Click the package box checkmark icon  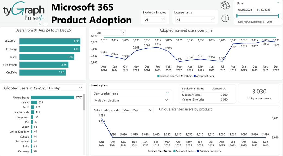tap(225, 5)
